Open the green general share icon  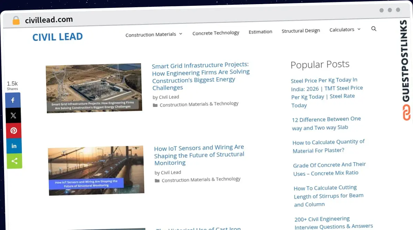pos(14,161)
